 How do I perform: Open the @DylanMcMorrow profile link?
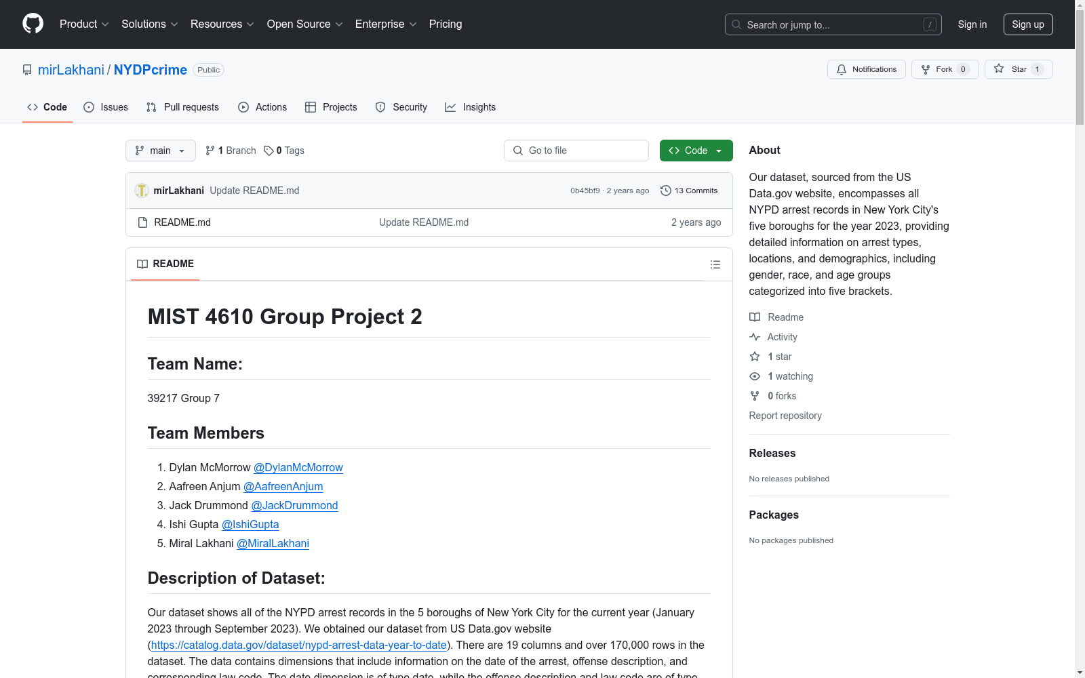[x=298, y=467]
